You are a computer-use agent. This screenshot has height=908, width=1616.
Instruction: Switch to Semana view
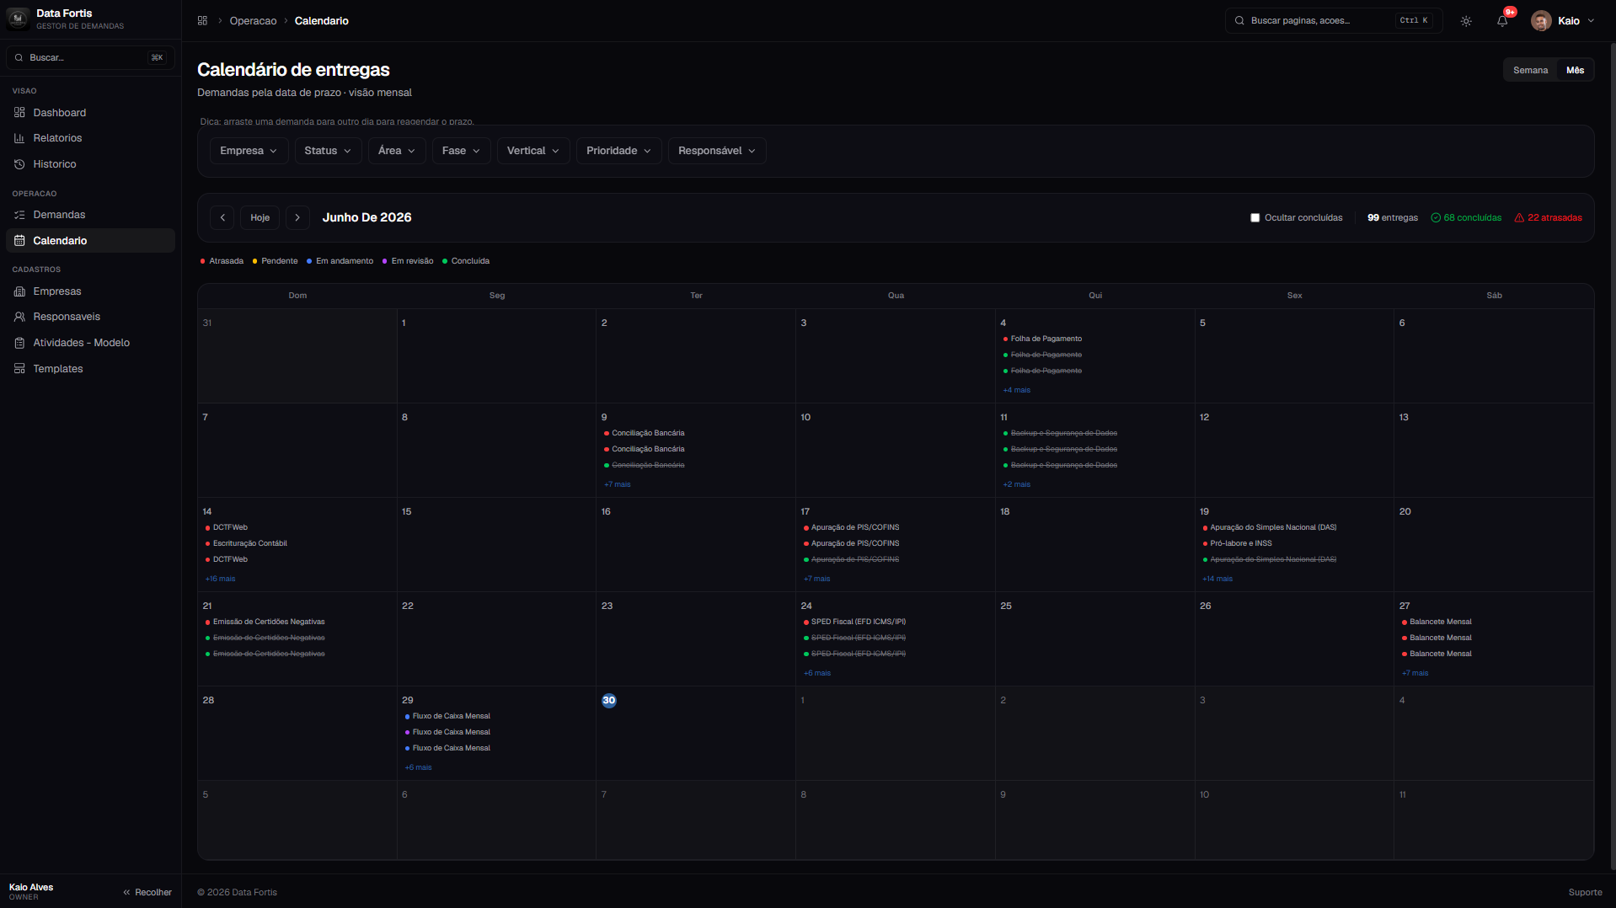(x=1530, y=70)
